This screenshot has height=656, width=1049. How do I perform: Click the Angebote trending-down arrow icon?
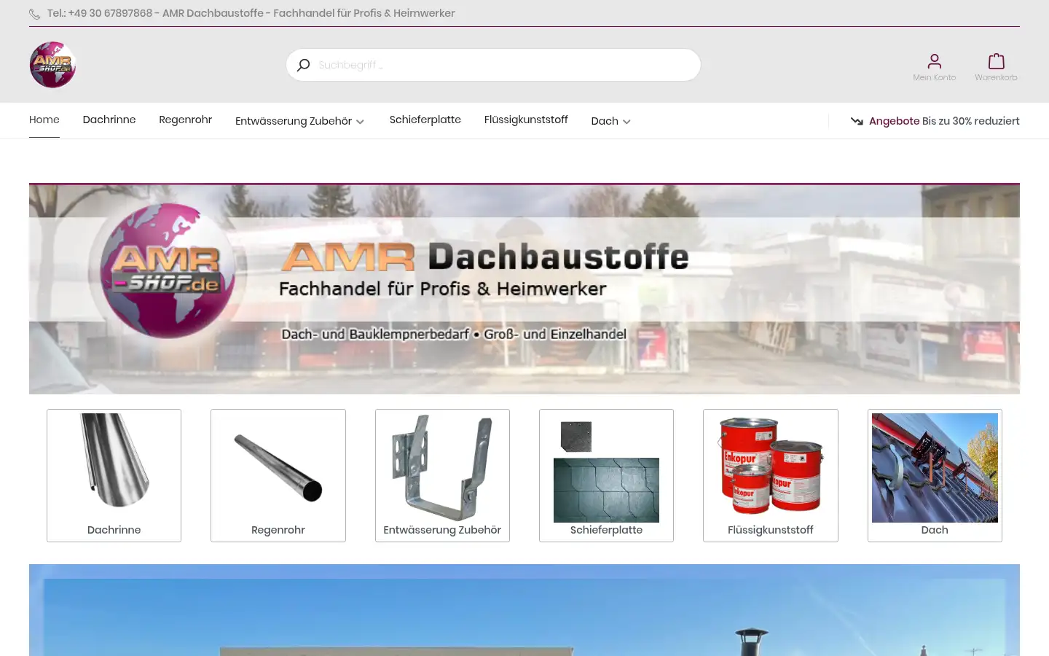point(857,121)
